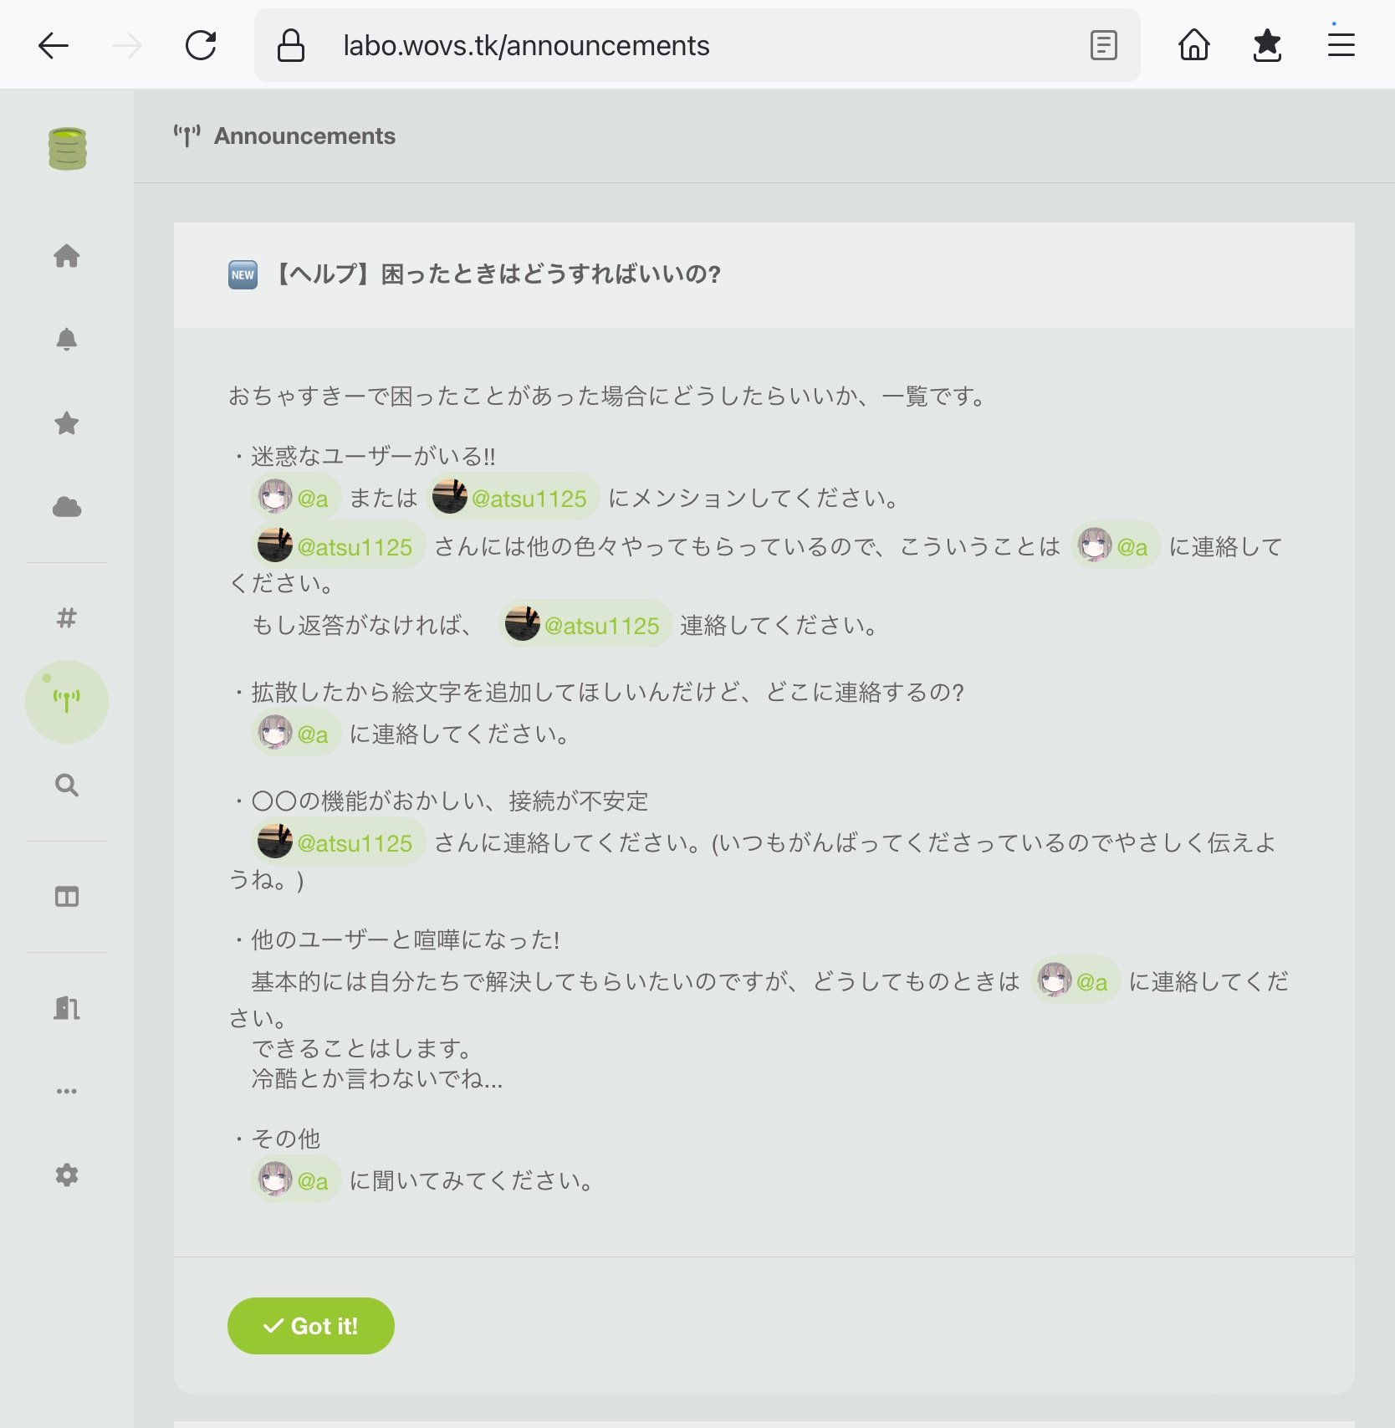Image resolution: width=1395 pixels, height=1428 pixels.
Task: Open the @a mention under その他
Action: pos(296,1181)
